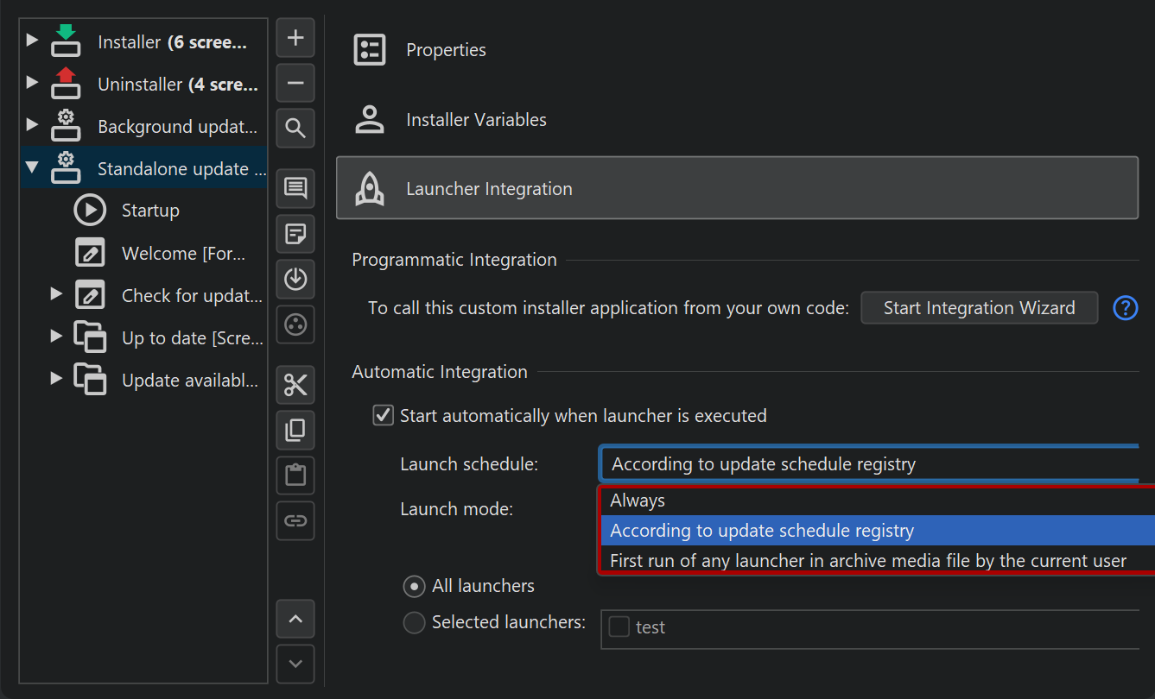Click the blue help question mark icon
This screenshot has height=699, width=1155.
(x=1125, y=308)
